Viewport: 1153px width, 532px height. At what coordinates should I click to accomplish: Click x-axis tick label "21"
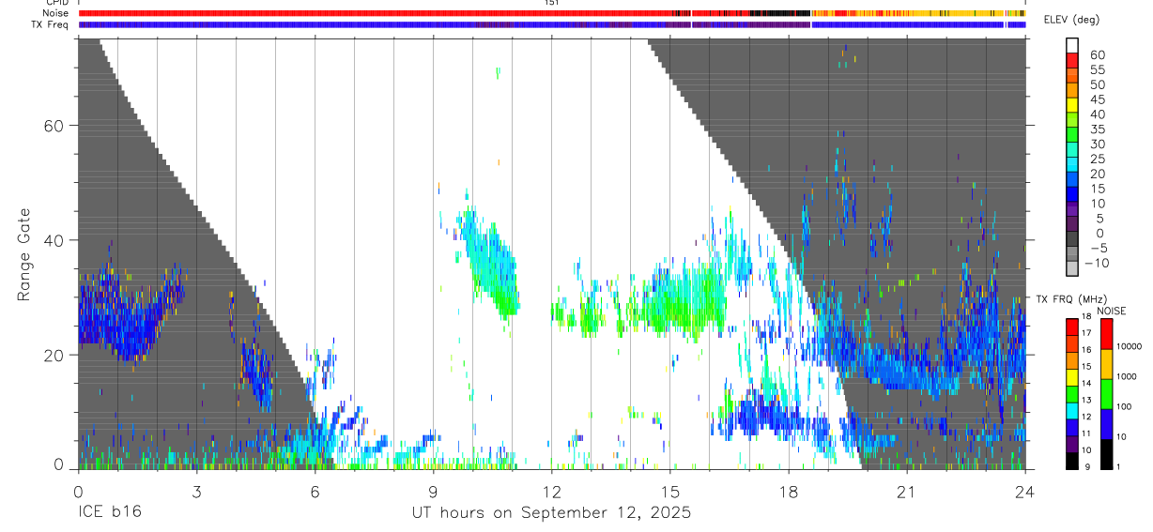(907, 491)
